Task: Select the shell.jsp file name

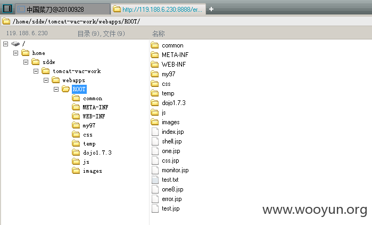Action: click(172, 142)
